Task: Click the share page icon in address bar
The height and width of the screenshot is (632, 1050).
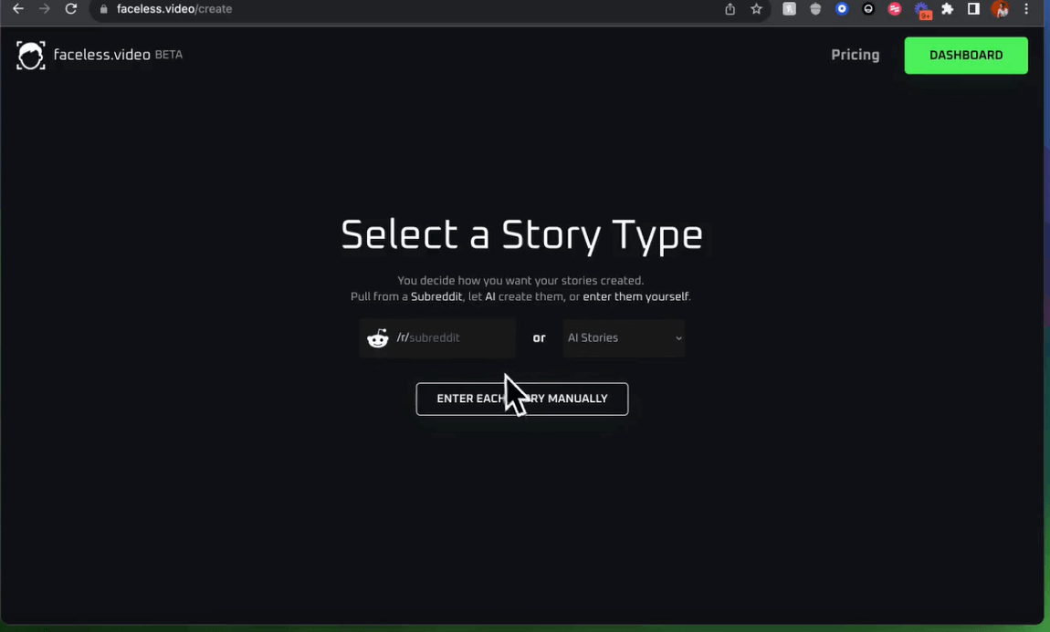Action: (730, 9)
